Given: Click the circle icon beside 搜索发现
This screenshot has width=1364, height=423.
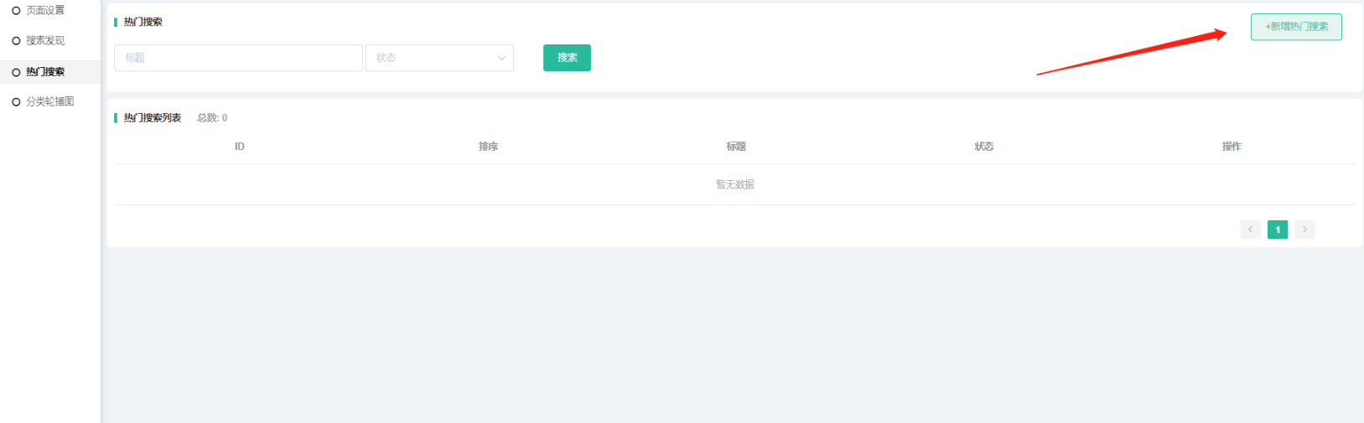Looking at the screenshot, I should (16, 41).
